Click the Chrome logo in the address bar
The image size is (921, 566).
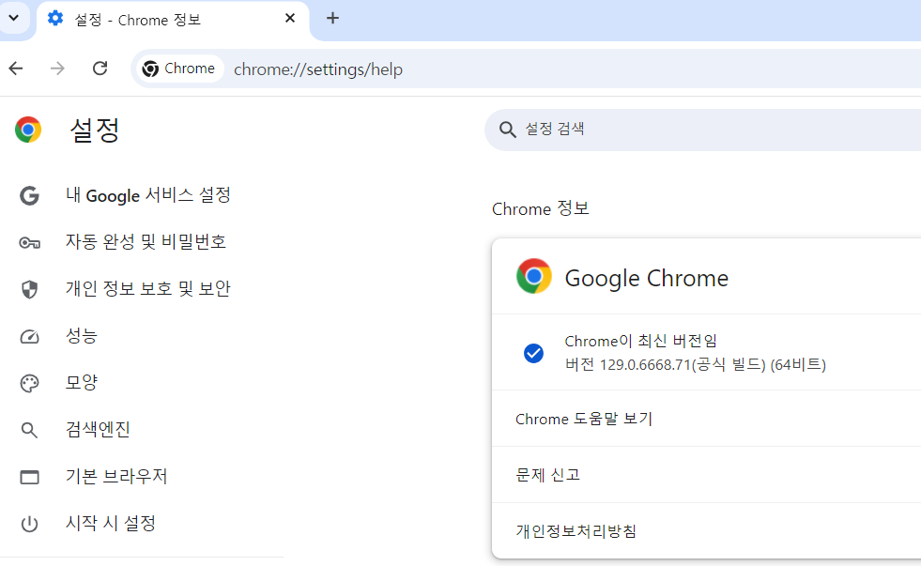(x=150, y=68)
